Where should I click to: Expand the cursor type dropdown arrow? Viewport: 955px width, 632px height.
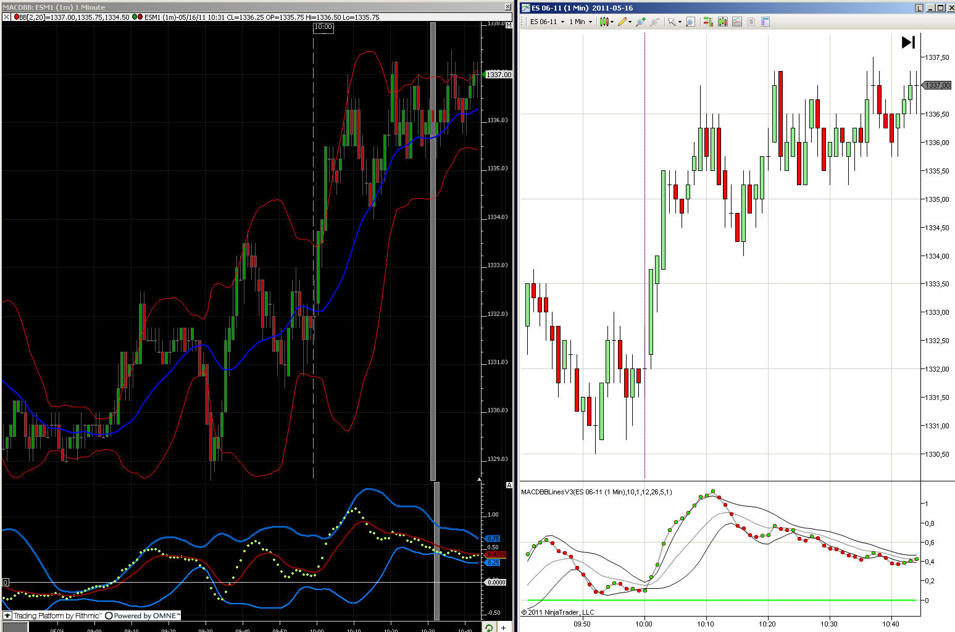click(x=680, y=22)
